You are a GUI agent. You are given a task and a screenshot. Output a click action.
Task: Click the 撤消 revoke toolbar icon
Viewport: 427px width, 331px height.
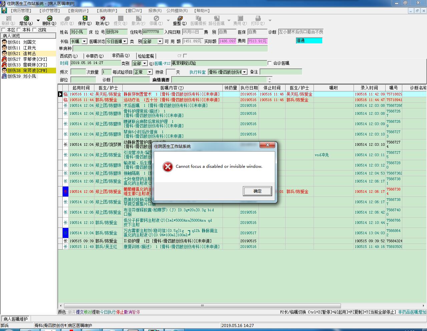pyautogui.click(x=138, y=18)
